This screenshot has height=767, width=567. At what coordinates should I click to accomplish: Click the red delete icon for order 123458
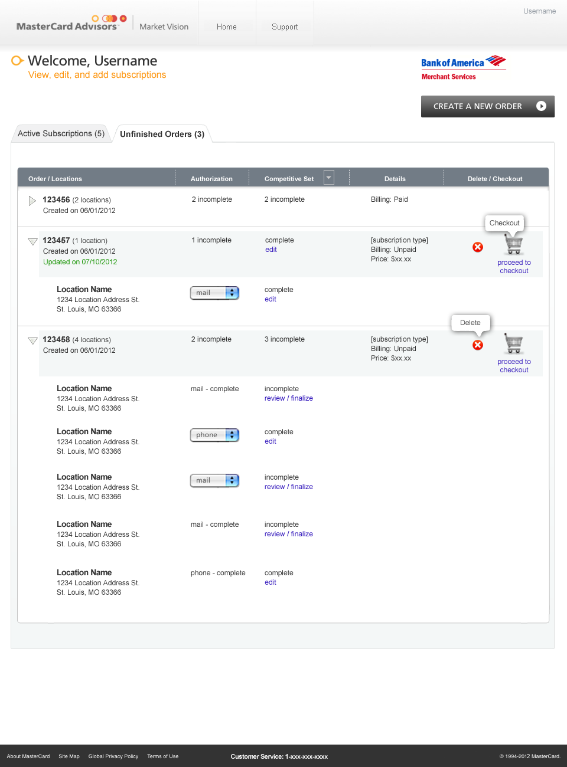(x=478, y=345)
